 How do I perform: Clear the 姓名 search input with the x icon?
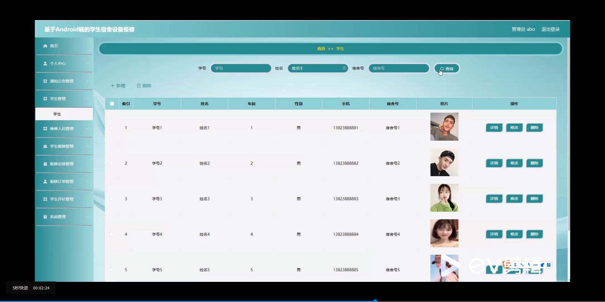[344, 68]
